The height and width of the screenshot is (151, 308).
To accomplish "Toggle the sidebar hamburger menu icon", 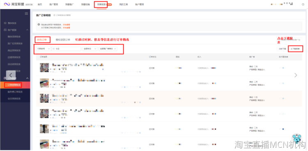I will pyautogui.click(x=26, y=14).
